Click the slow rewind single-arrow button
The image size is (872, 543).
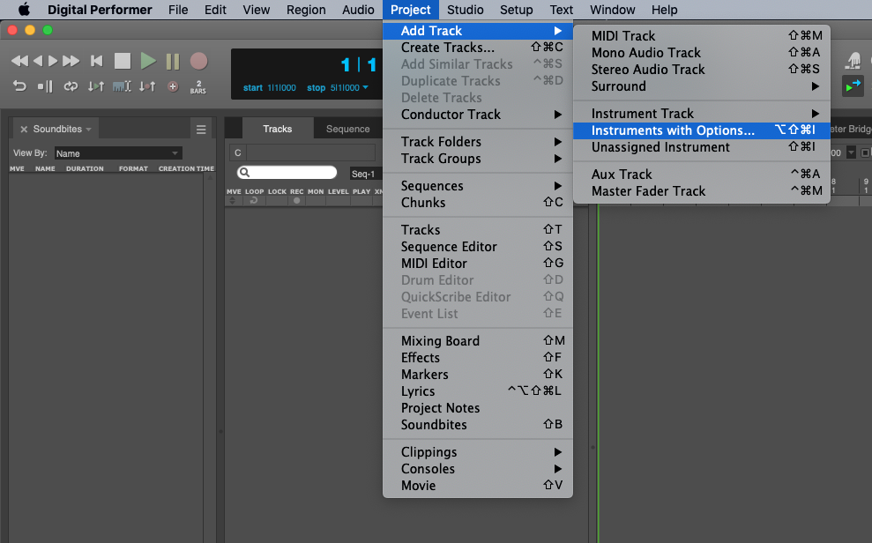(37, 61)
